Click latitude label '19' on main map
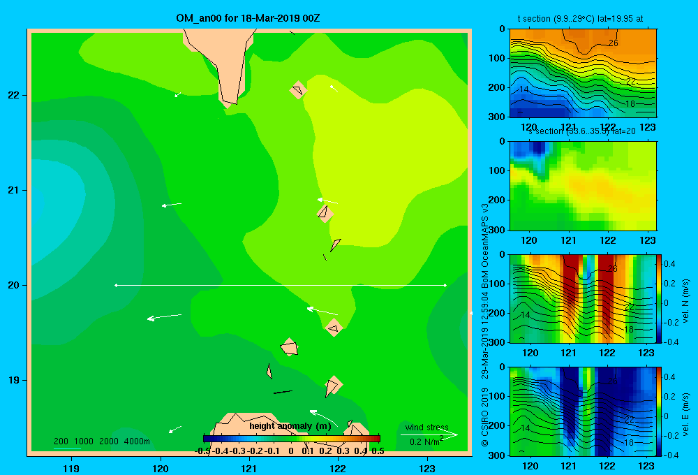The image size is (698, 475). pos(13,380)
